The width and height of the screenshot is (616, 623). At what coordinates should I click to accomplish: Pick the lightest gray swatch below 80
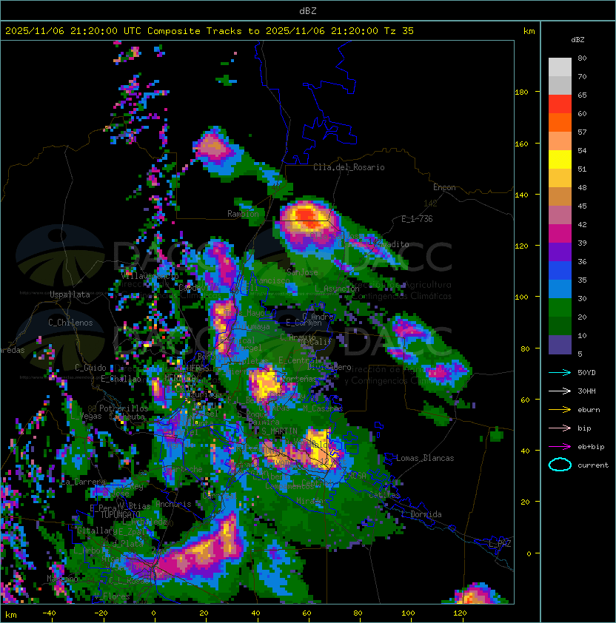[x=560, y=67]
